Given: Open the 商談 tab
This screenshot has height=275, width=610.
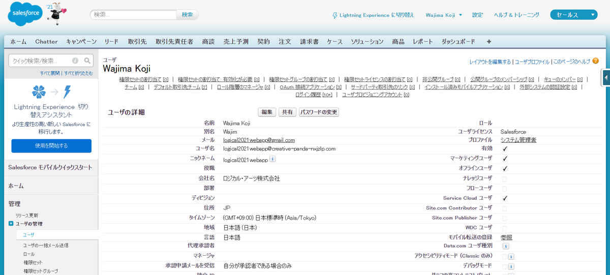Looking at the screenshot, I should [208, 42].
